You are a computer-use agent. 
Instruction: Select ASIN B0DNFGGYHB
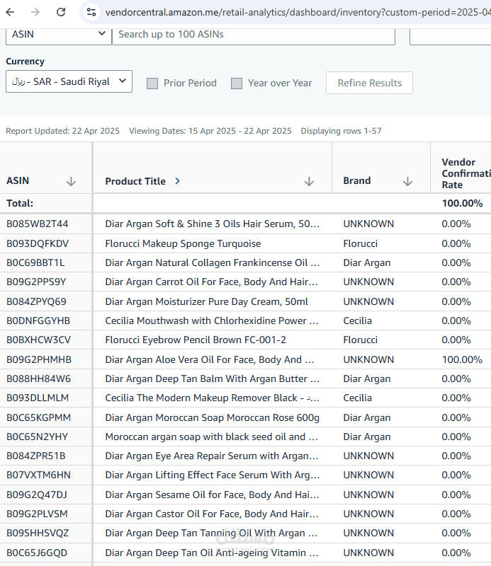[x=38, y=321]
